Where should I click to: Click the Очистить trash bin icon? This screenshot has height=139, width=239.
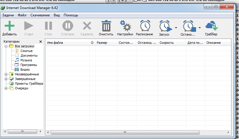click(x=106, y=26)
